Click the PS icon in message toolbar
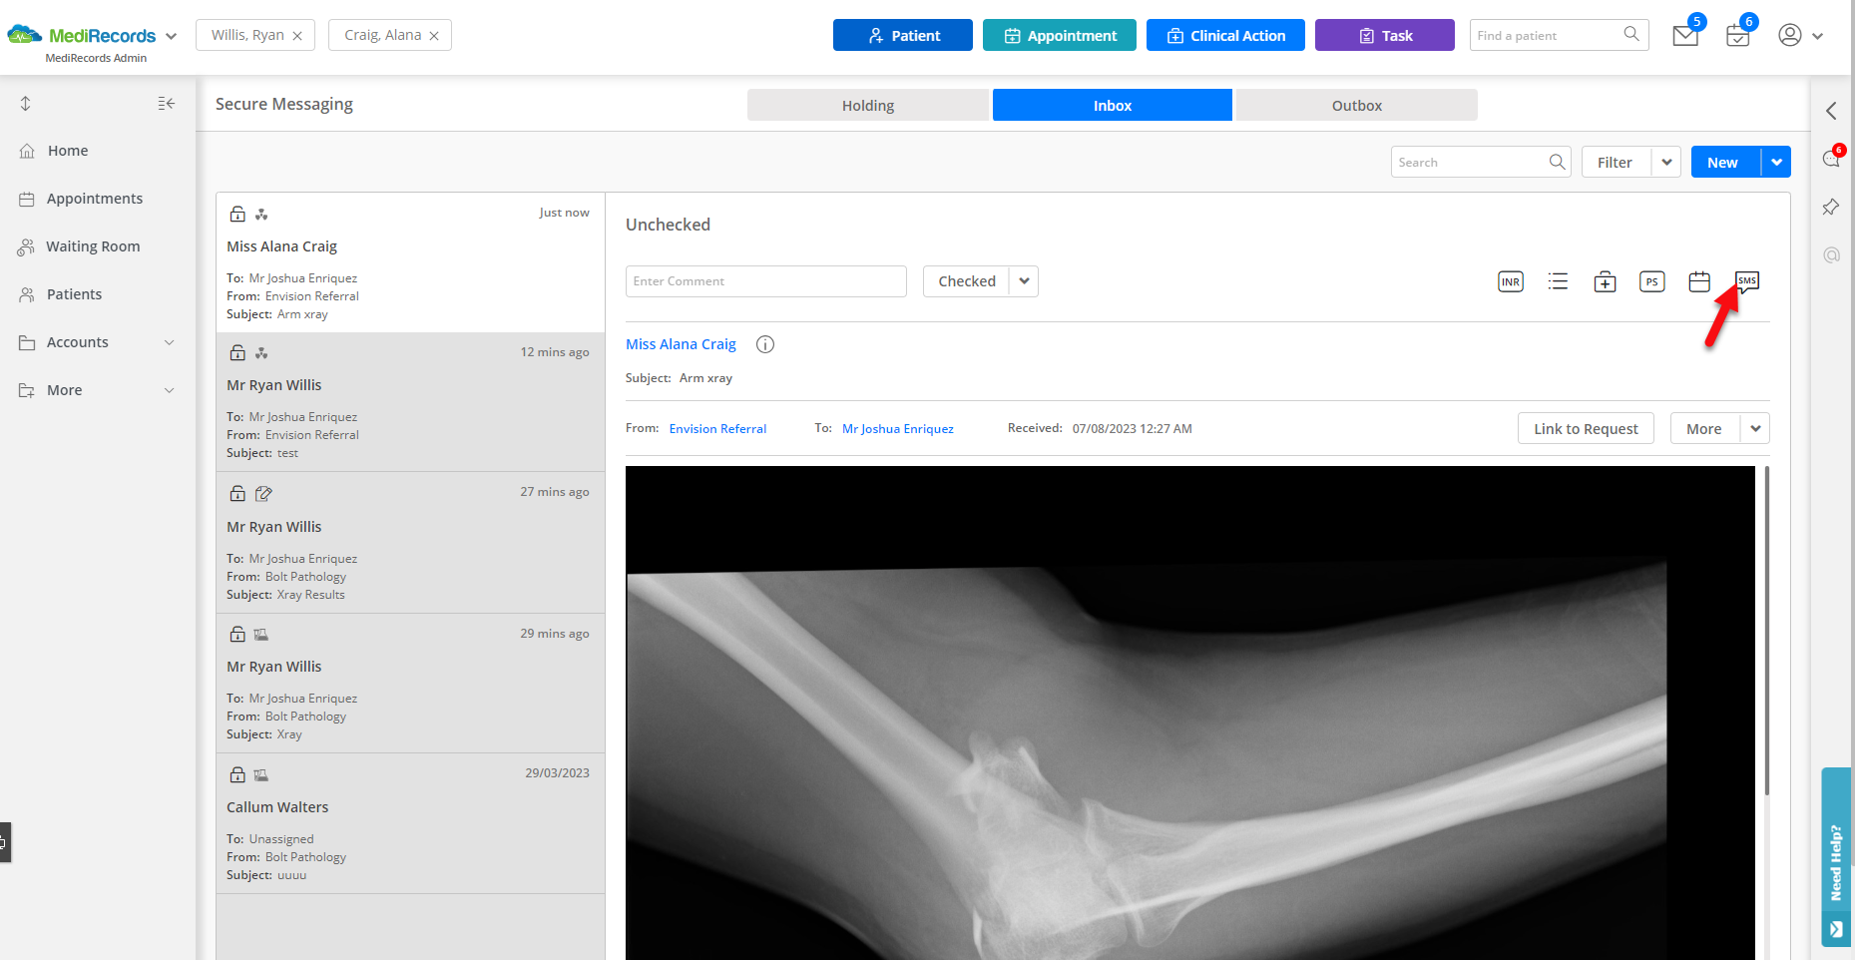 pyautogui.click(x=1652, y=281)
